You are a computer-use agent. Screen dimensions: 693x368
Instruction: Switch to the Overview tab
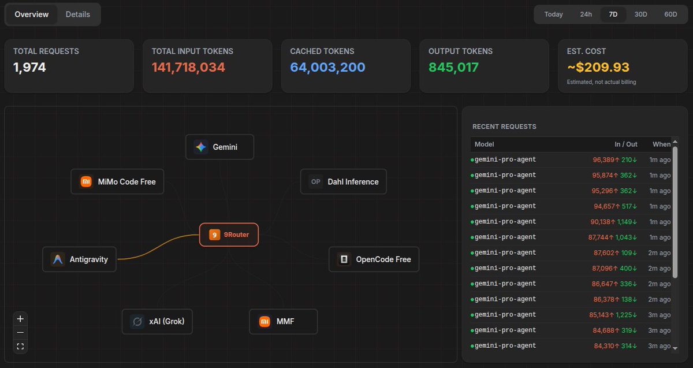pos(32,14)
